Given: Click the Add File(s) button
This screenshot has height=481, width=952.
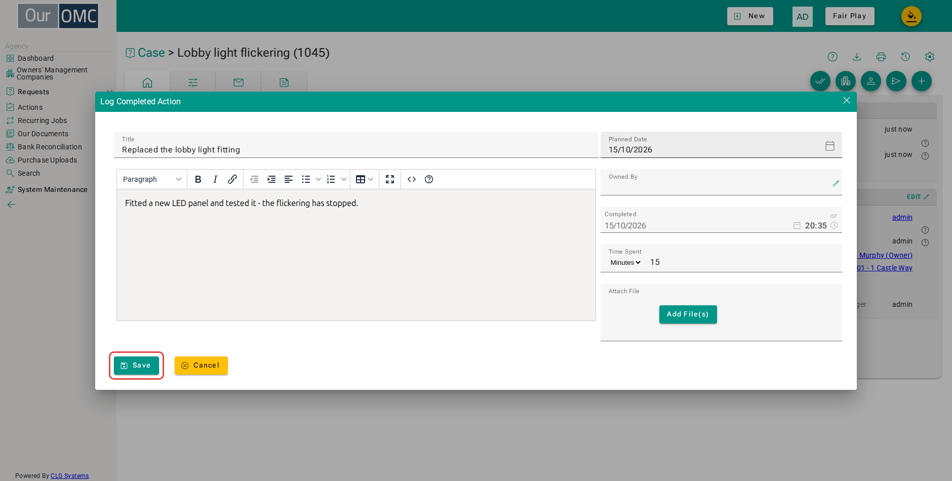Looking at the screenshot, I should (688, 314).
